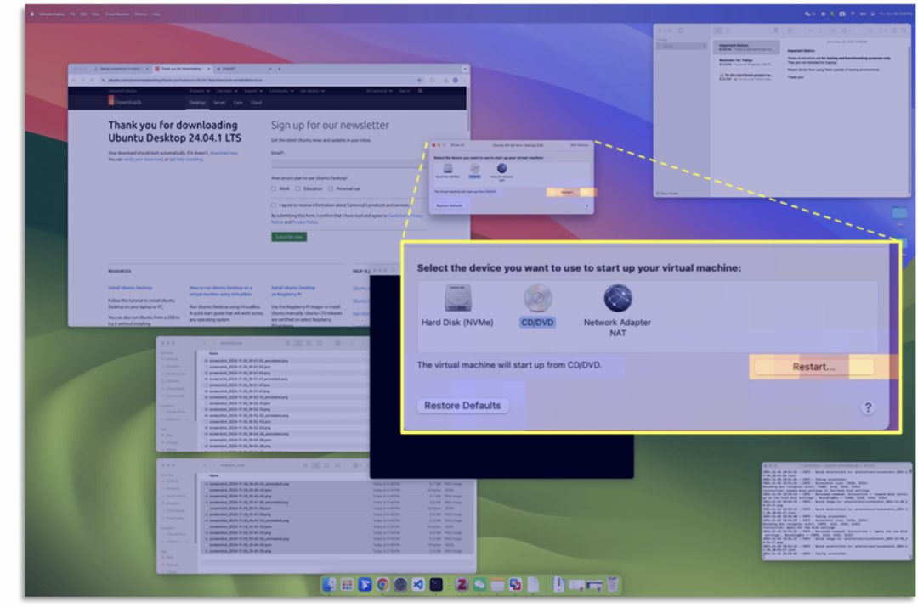Open a new Chrome tab with the plus
The image size is (918, 607).
280,69
